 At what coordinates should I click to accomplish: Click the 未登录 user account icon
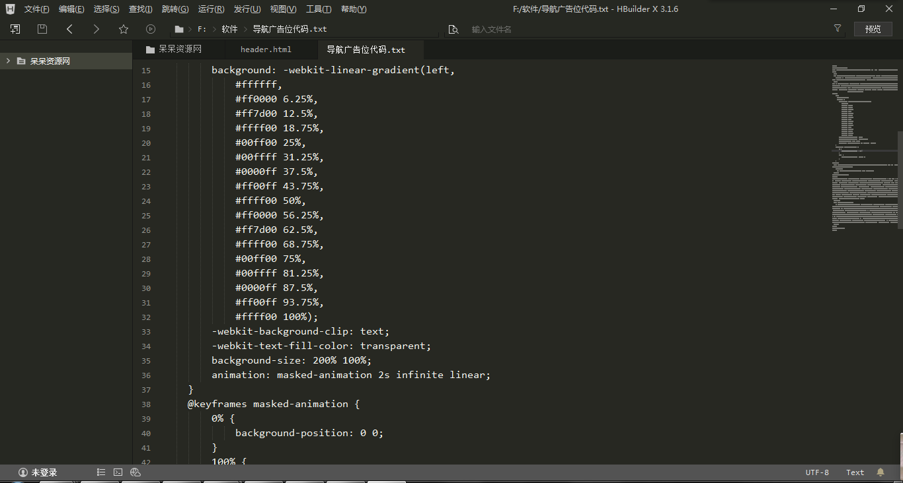tap(23, 472)
